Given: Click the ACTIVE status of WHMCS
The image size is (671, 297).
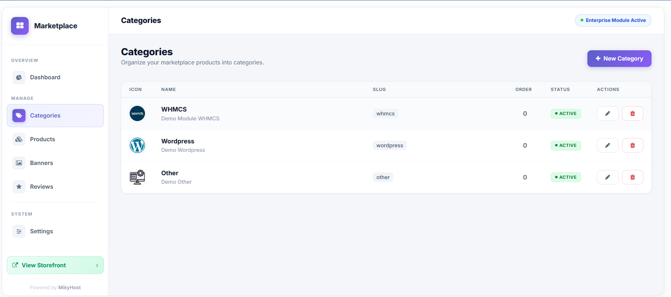Looking at the screenshot, I should click(566, 114).
